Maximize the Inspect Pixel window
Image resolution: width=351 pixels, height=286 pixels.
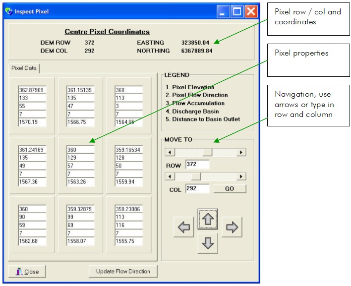tap(237, 11)
